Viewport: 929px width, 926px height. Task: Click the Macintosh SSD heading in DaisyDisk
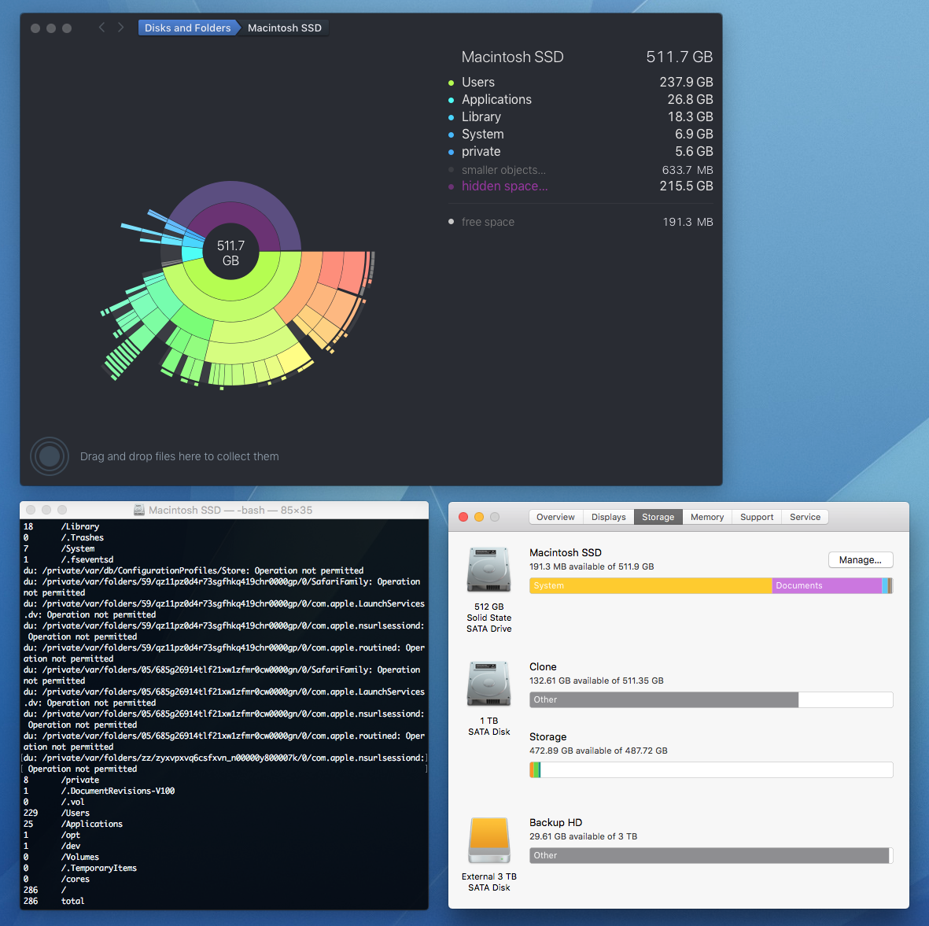pyautogui.click(x=513, y=57)
